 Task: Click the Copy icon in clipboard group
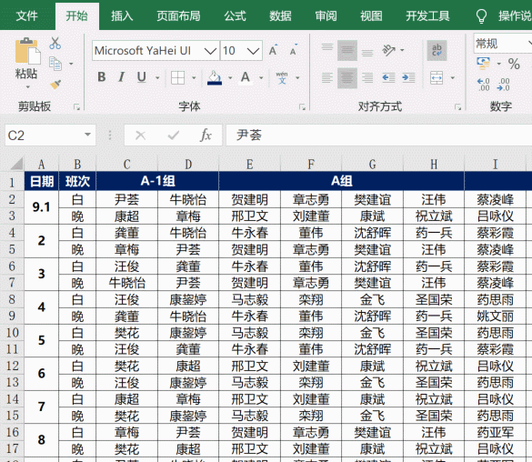(x=55, y=64)
